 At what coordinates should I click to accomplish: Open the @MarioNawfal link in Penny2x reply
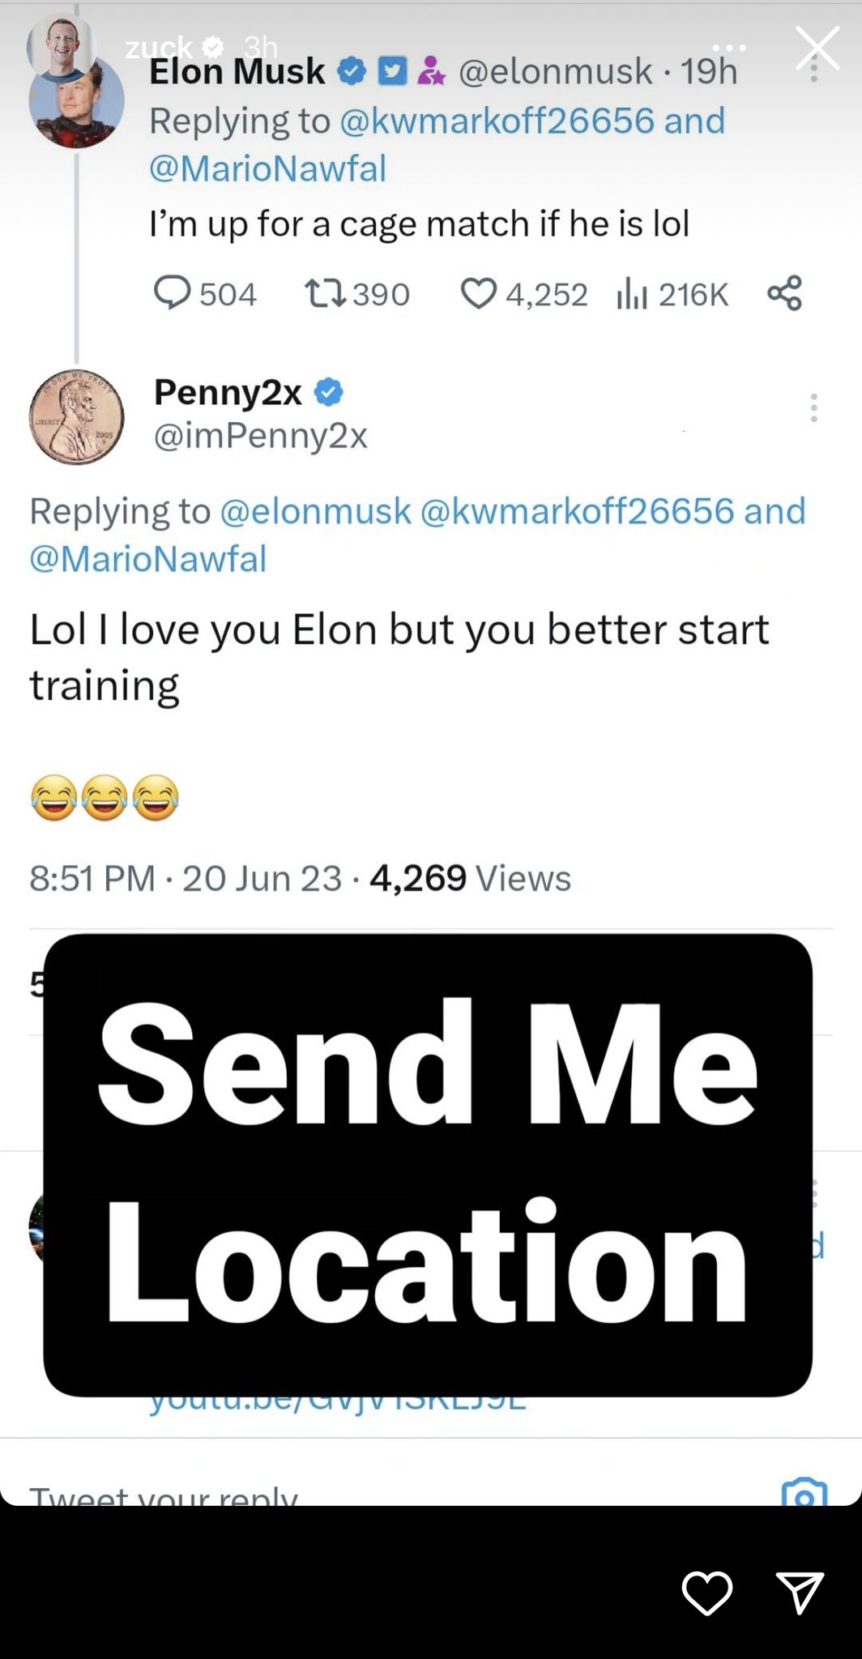(148, 559)
